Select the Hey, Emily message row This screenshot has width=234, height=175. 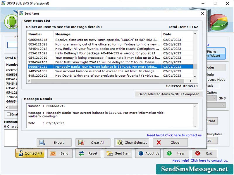tap(110, 49)
